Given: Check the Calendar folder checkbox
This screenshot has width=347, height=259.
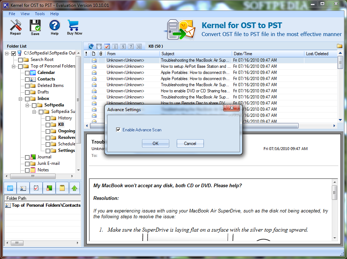Looking at the screenshot, I should coord(27,73).
